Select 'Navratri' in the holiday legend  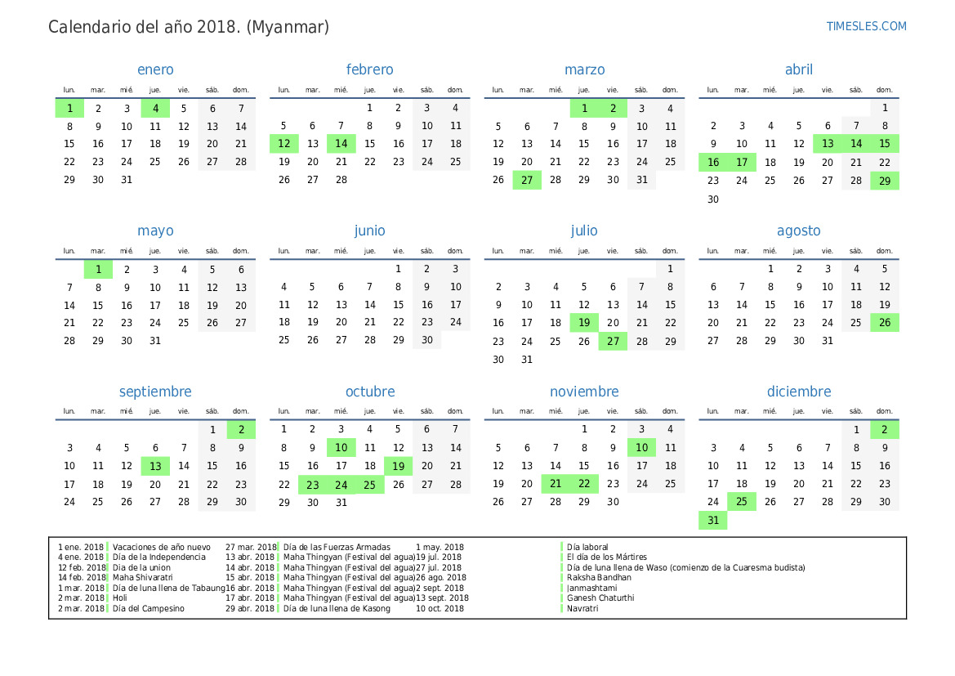(x=582, y=609)
